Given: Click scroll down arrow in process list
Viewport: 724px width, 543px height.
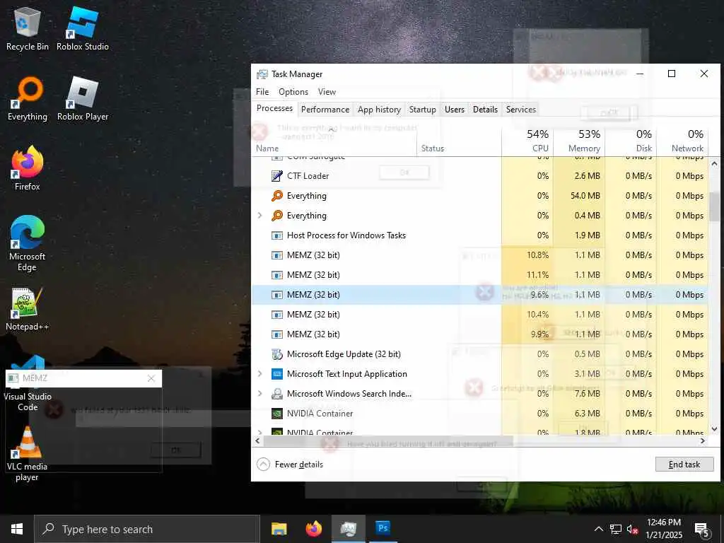Looking at the screenshot, I should (714, 429).
